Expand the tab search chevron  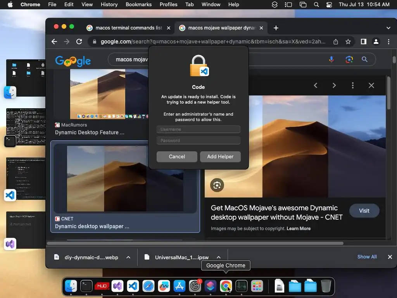point(388,28)
